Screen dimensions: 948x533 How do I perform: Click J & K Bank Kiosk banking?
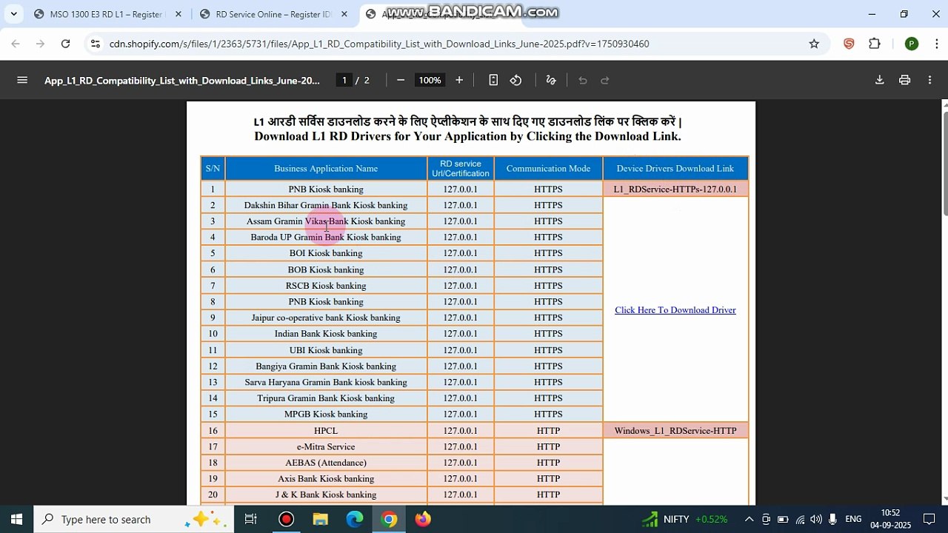click(x=326, y=495)
